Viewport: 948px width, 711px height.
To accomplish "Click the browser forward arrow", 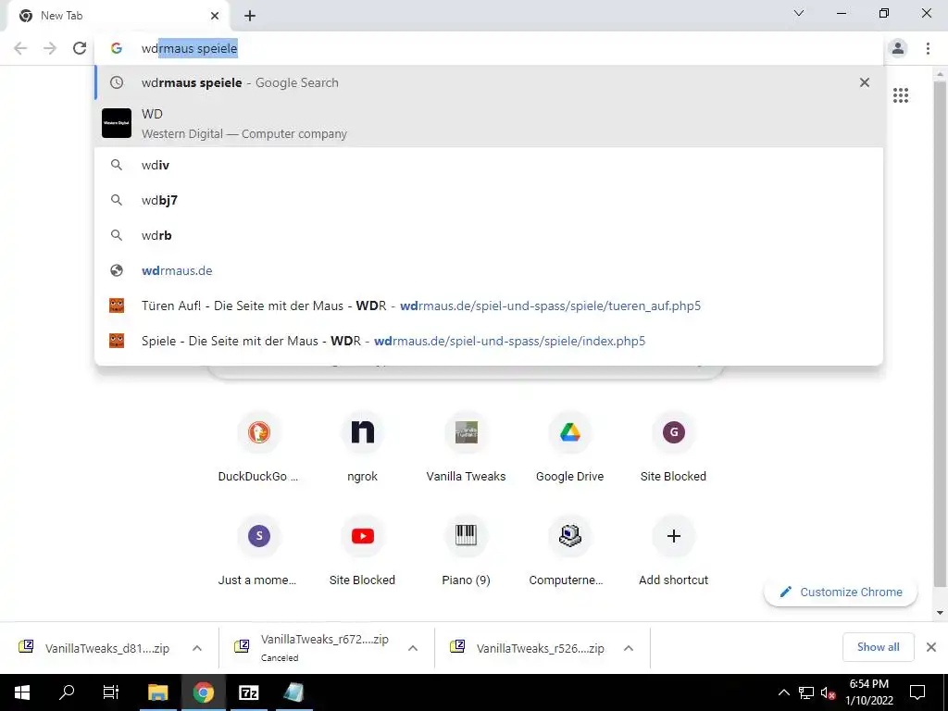I will (50, 48).
